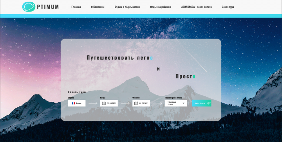This screenshot has height=142, width=282.
Task: Click the Когда field label
Action: tap(103, 98)
